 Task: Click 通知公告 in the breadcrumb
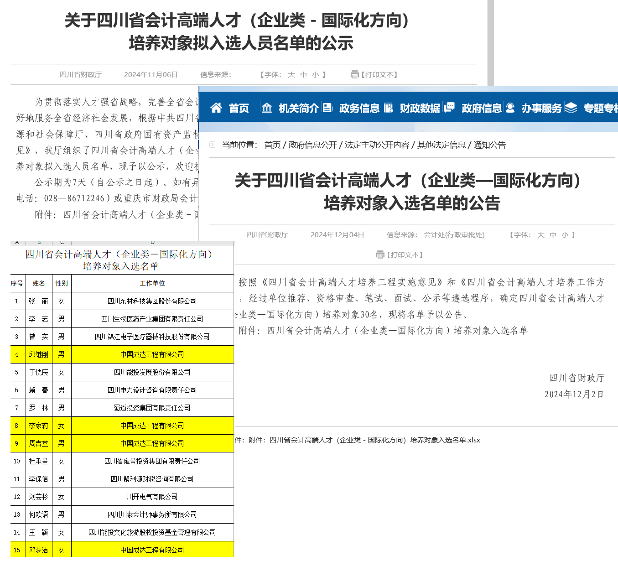click(490, 145)
